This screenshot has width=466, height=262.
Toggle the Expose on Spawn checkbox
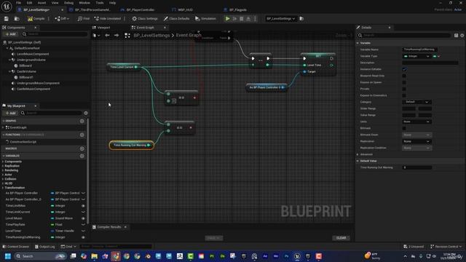click(404, 82)
